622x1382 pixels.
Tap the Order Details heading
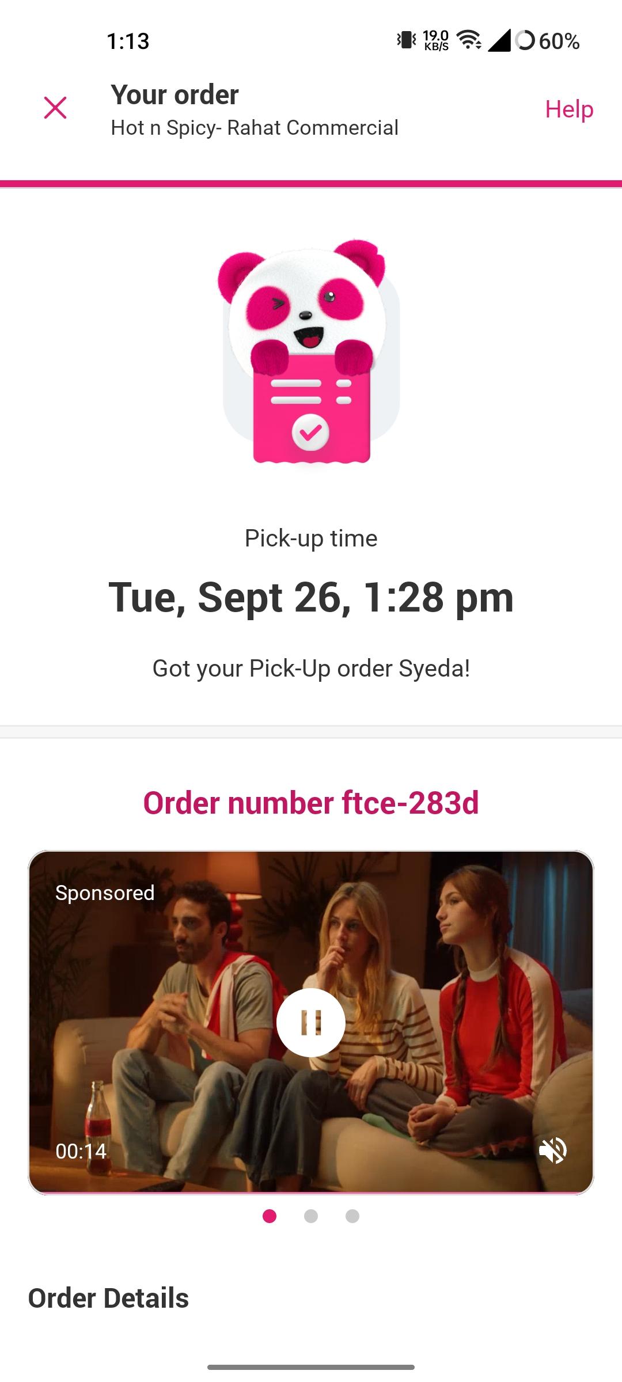click(108, 1298)
